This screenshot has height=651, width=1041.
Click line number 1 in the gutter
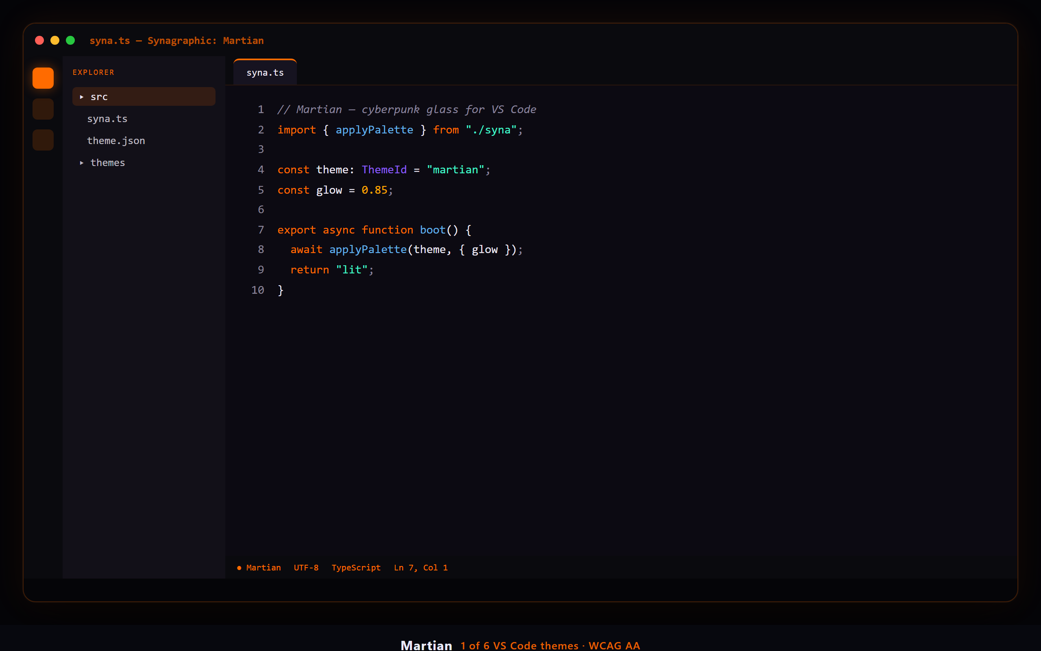pos(261,109)
